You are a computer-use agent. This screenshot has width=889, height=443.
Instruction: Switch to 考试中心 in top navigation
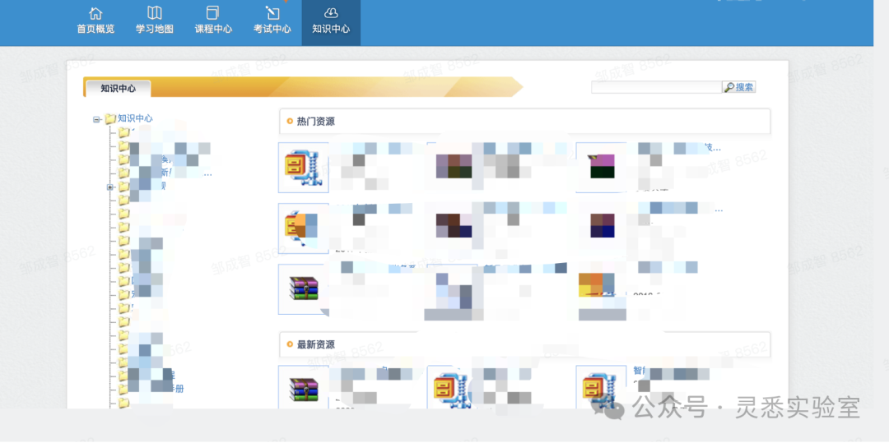[x=272, y=21]
